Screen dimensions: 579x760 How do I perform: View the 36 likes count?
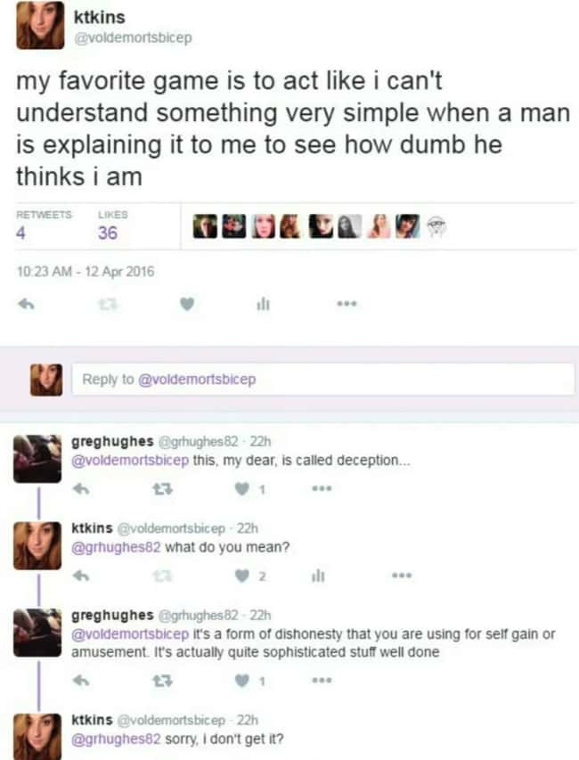(108, 233)
